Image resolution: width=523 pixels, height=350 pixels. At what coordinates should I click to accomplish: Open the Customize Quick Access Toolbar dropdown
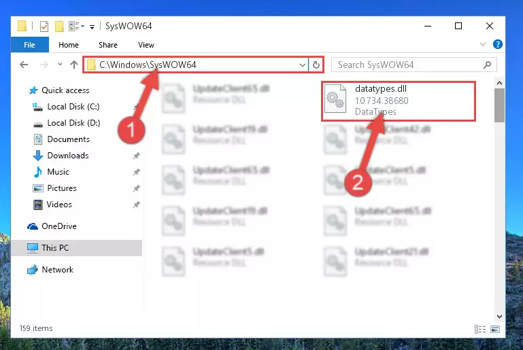pyautogui.click(x=92, y=27)
